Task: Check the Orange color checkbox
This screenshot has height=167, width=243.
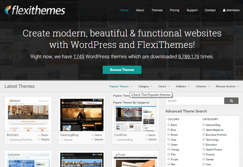Action: [x=169, y=149]
